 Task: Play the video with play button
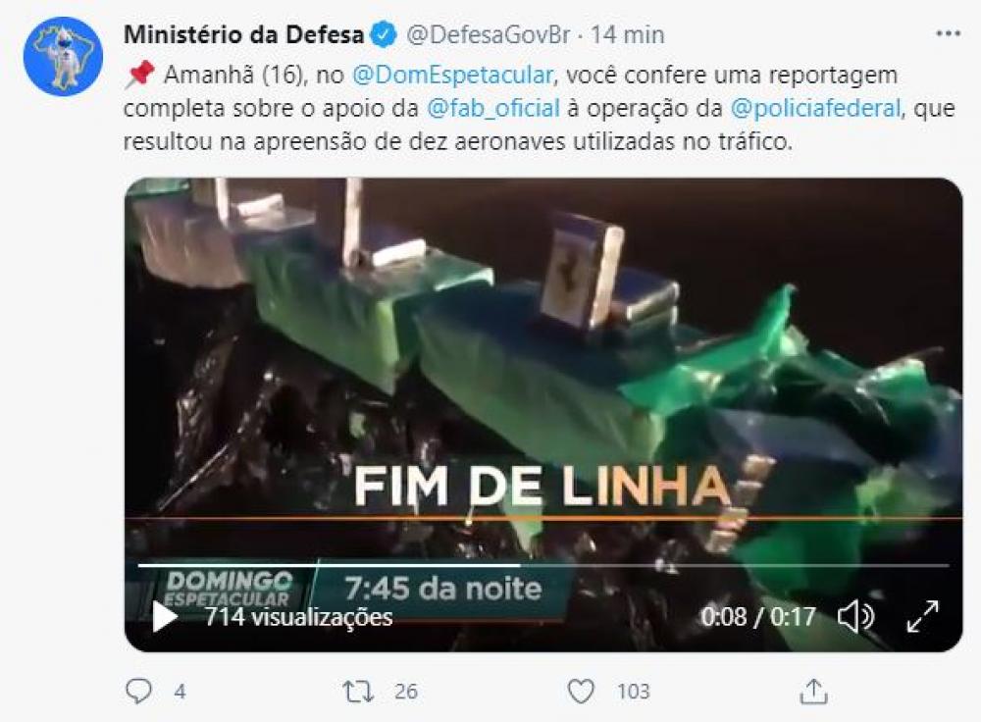164,617
